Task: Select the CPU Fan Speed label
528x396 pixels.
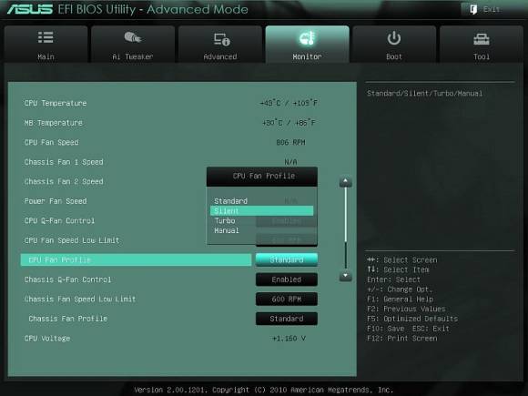Action: (x=52, y=142)
